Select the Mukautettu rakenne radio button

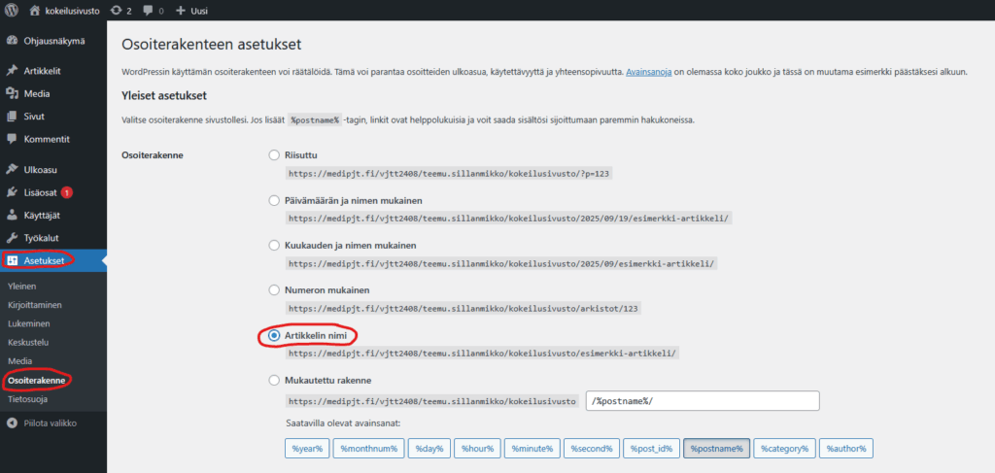tap(274, 381)
